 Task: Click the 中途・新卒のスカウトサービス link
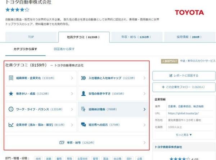click(198, 61)
